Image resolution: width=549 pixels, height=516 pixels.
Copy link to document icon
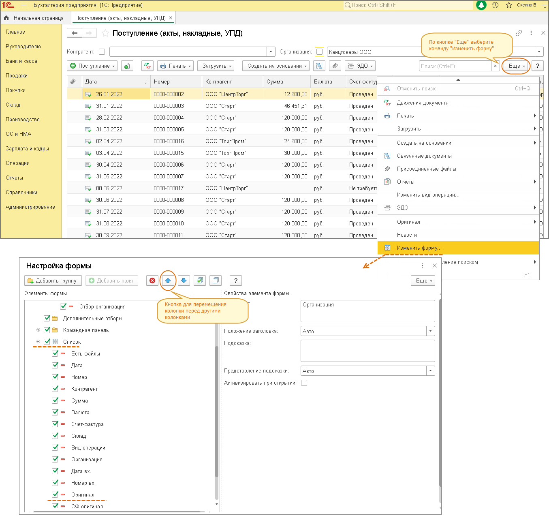click(x=519, y=33)
